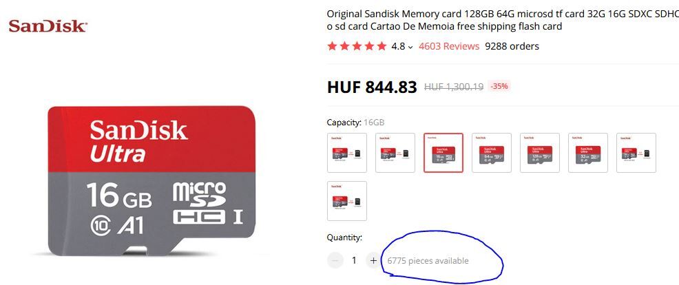
Task: Open the large SanDisk Ultra 16GB product image
Action: [x=152, y=180]
